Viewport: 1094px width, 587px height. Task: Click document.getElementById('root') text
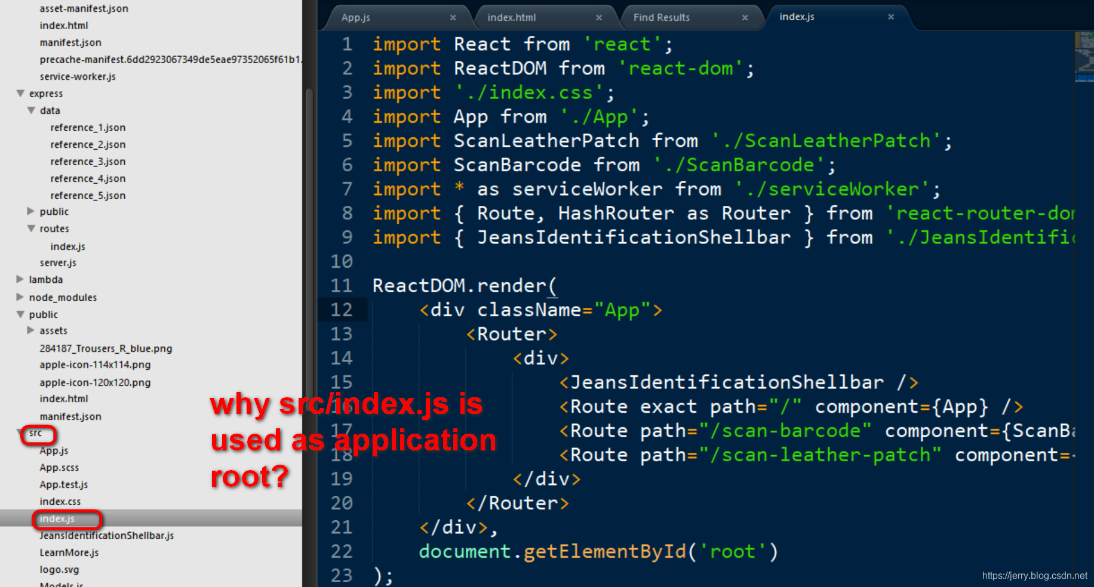tap(598, 551)
